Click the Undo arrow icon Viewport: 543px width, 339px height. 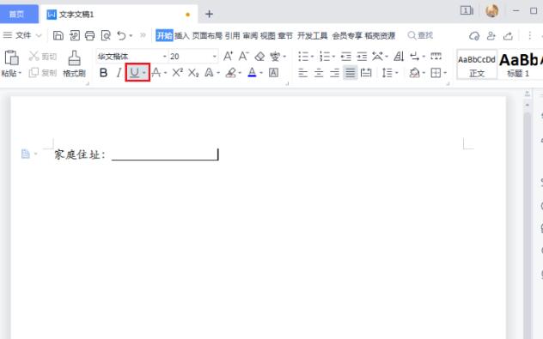121,35
